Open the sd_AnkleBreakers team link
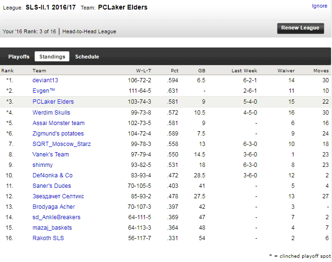 coord(57,217)
